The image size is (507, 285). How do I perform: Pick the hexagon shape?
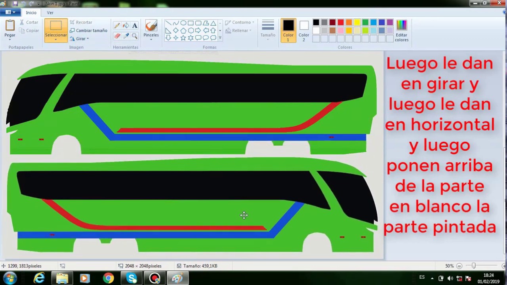point(191,30)
